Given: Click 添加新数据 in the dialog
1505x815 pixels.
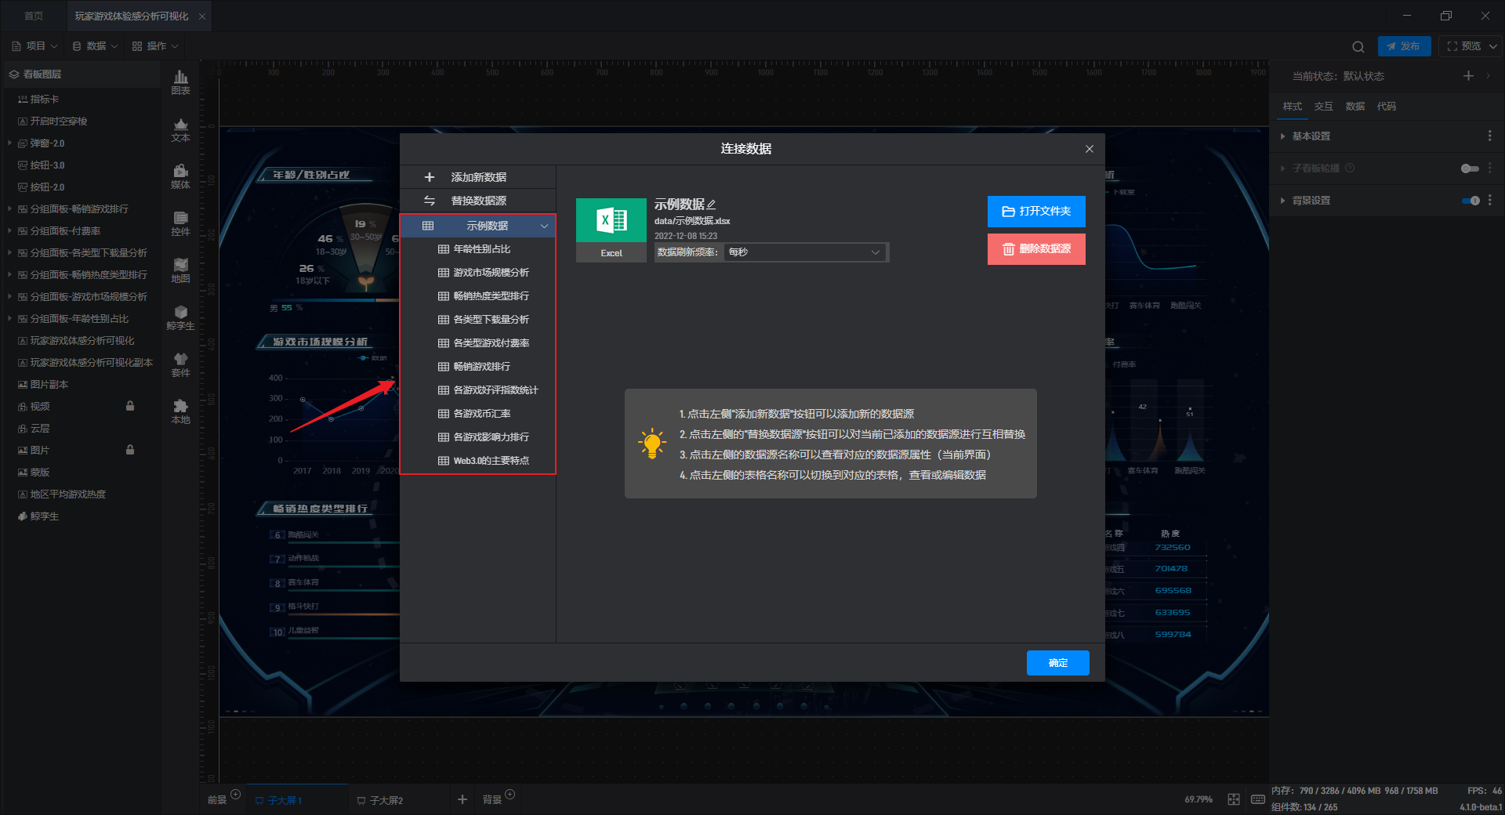Looking at the screenshot, I should click(478, 177).
